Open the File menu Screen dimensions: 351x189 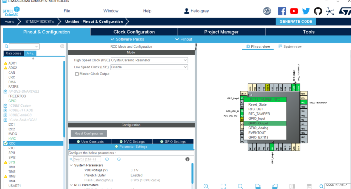click(x=67, y=11)
